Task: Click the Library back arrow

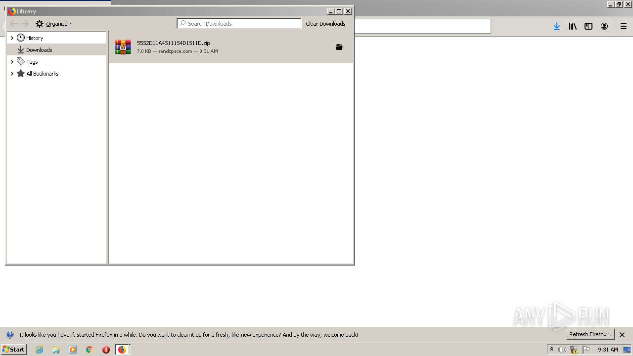Action: [x=14, y=24]
